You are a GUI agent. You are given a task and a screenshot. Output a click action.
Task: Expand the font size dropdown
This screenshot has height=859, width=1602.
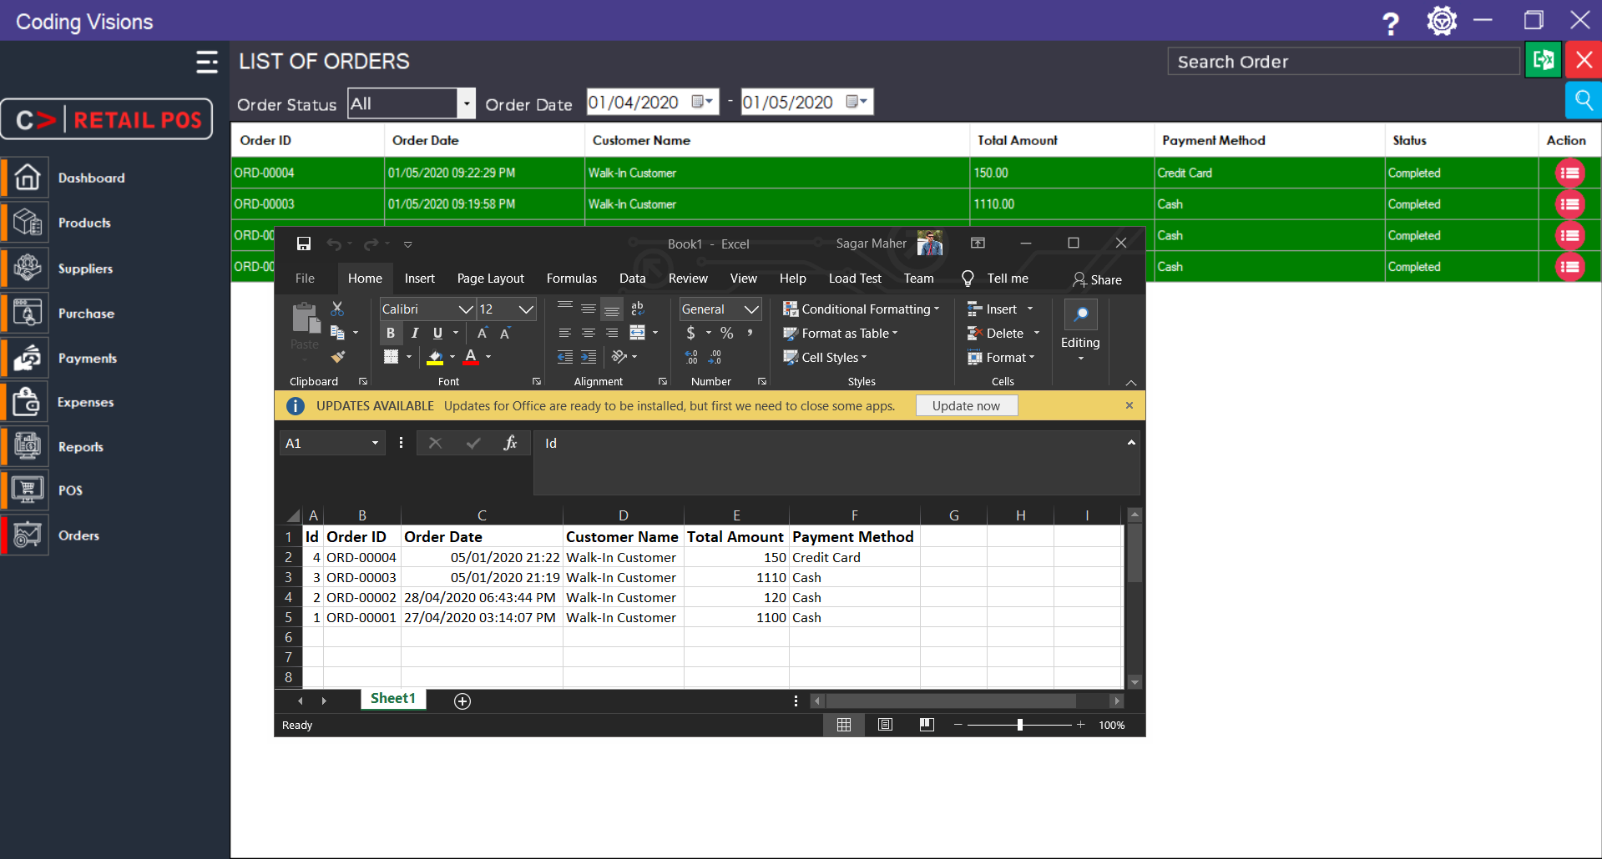526,309
